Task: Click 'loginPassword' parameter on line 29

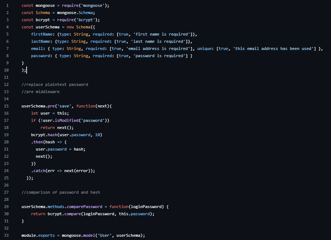Action: [x=146, y=207]
